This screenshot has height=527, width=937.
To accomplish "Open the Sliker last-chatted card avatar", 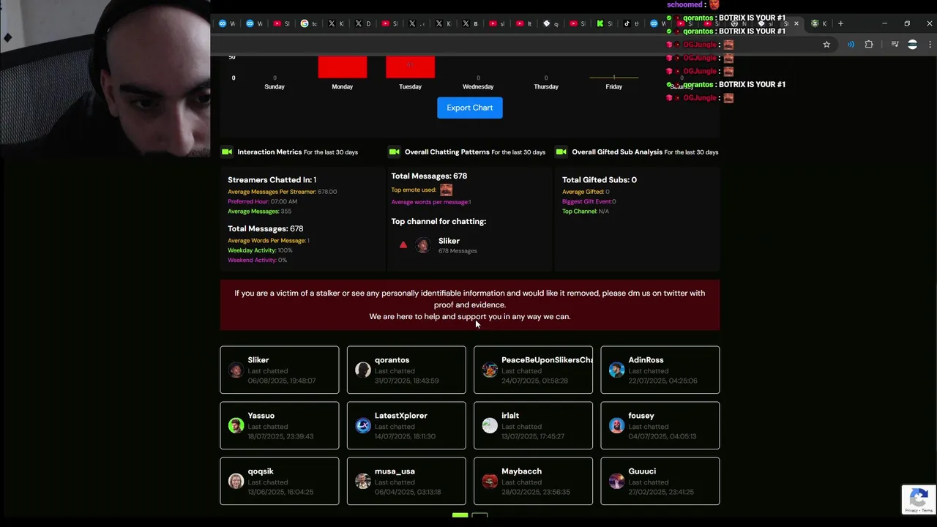I will [x=236, y=370].
